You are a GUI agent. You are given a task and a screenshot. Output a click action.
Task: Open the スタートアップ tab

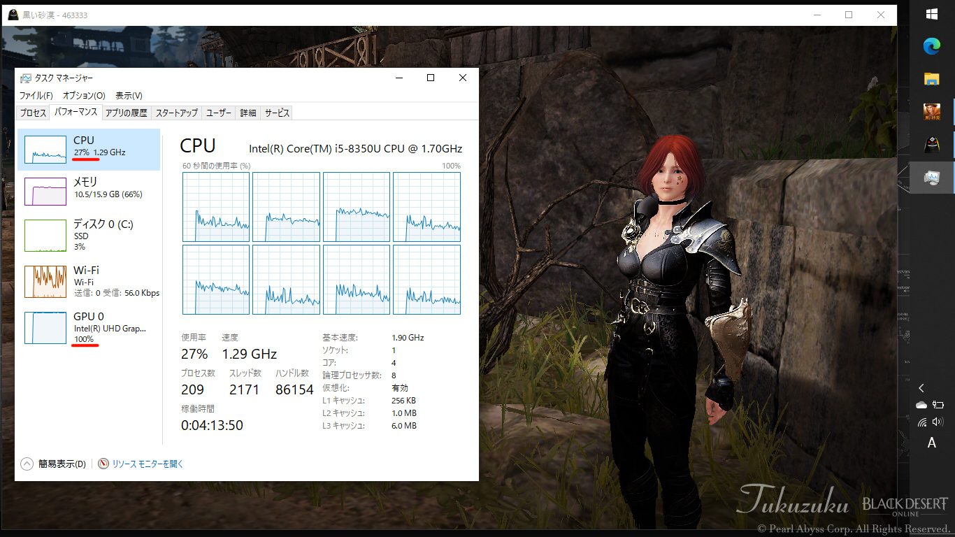[x=177, y=113]
